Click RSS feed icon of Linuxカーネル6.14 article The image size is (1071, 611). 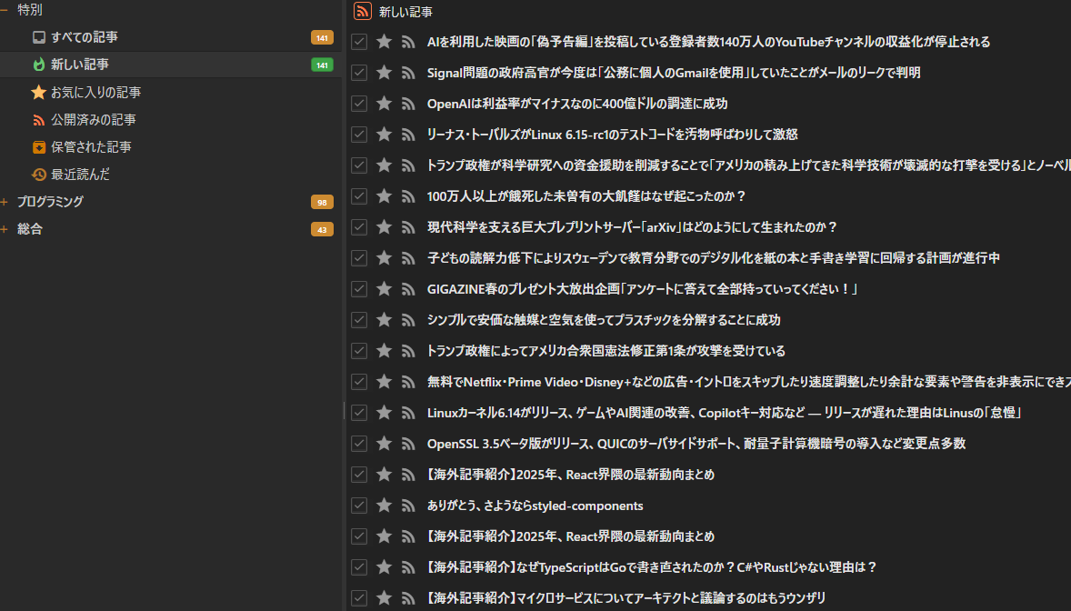(x=408, y=413)
